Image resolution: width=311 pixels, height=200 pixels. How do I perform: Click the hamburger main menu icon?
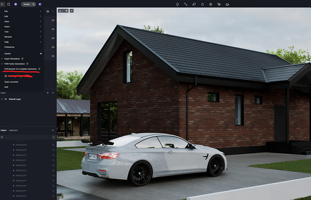pyautogui.click(x=2, y=4)
